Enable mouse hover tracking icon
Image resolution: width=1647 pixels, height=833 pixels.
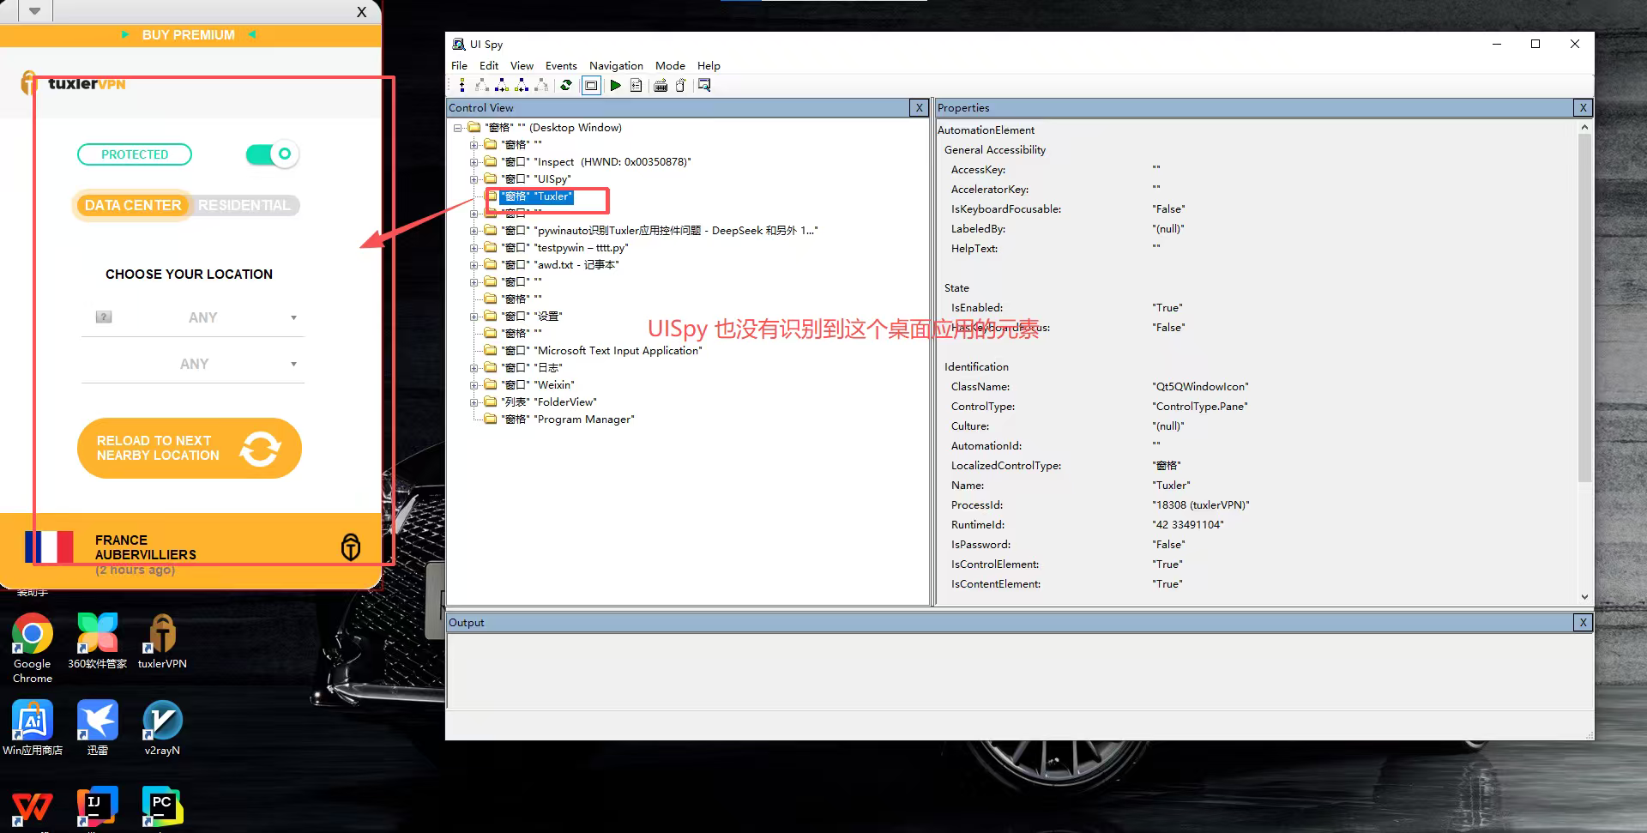point(681,85)
